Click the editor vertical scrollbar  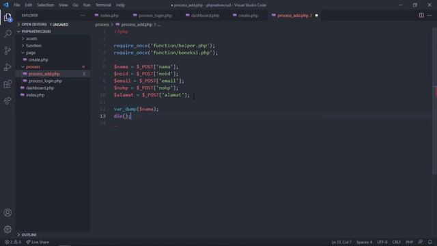coord(435,100)
